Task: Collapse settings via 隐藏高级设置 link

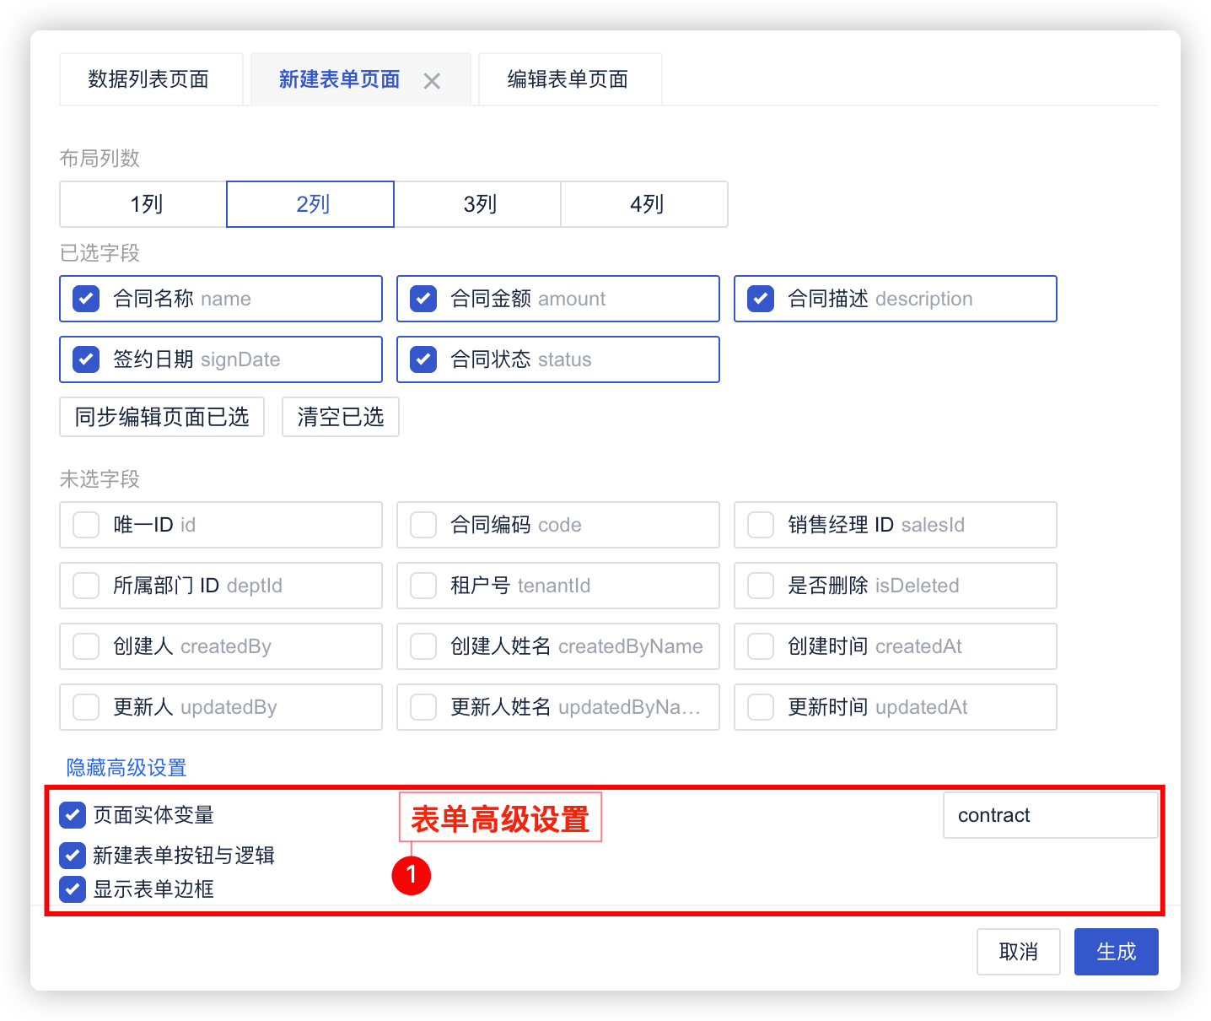Action: click(x=125, y=767)
